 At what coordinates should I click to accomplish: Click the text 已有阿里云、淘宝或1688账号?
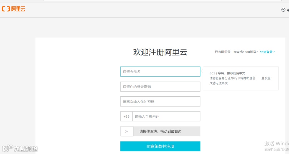[x=236, y=52]
